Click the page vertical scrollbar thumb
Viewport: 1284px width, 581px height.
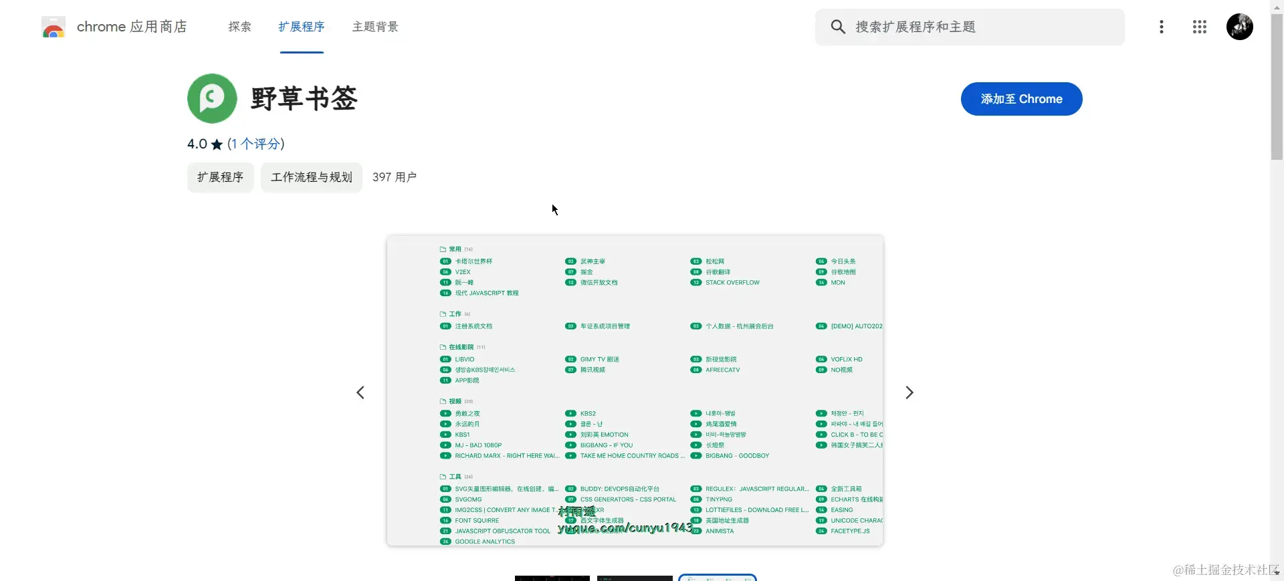click(x=1277, y=87)
